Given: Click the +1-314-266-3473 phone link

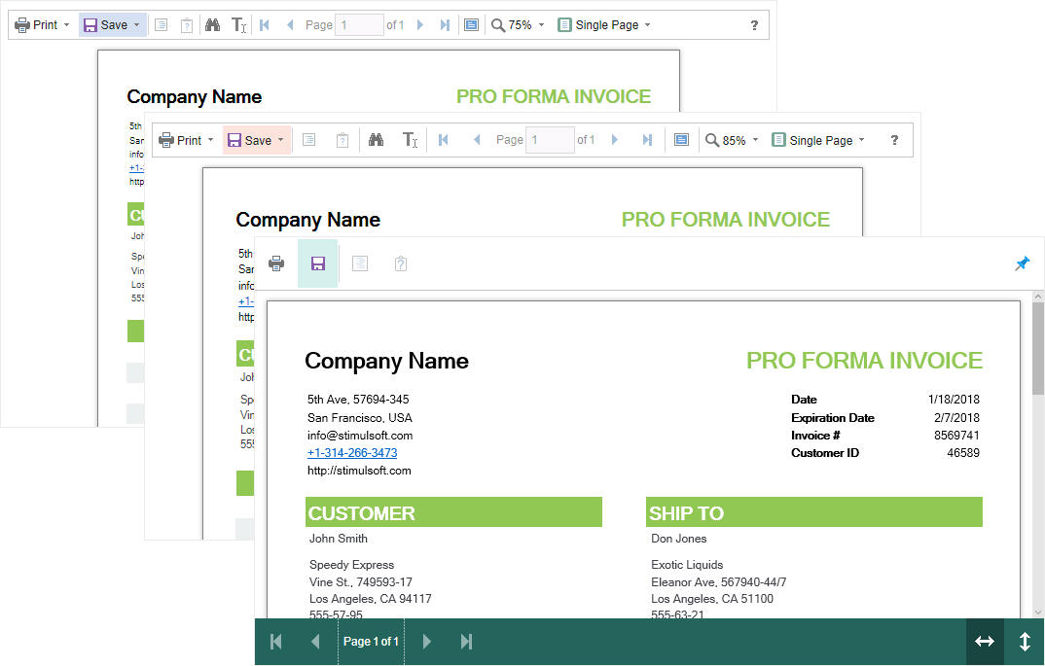Looking at the screenshot, I should [352, 452].
